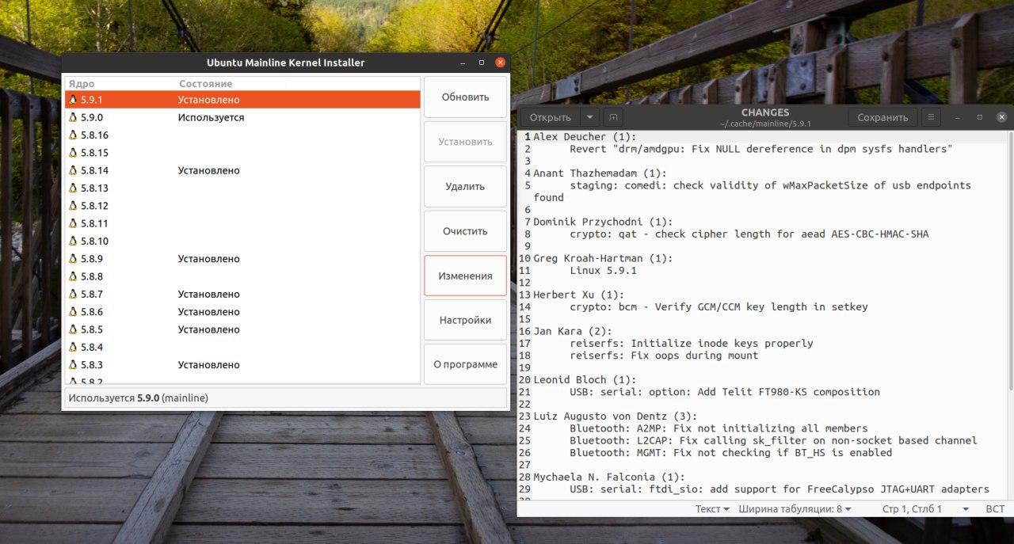
Task: Open the Текст syntax dropdown in status bar
Action: 713,509
